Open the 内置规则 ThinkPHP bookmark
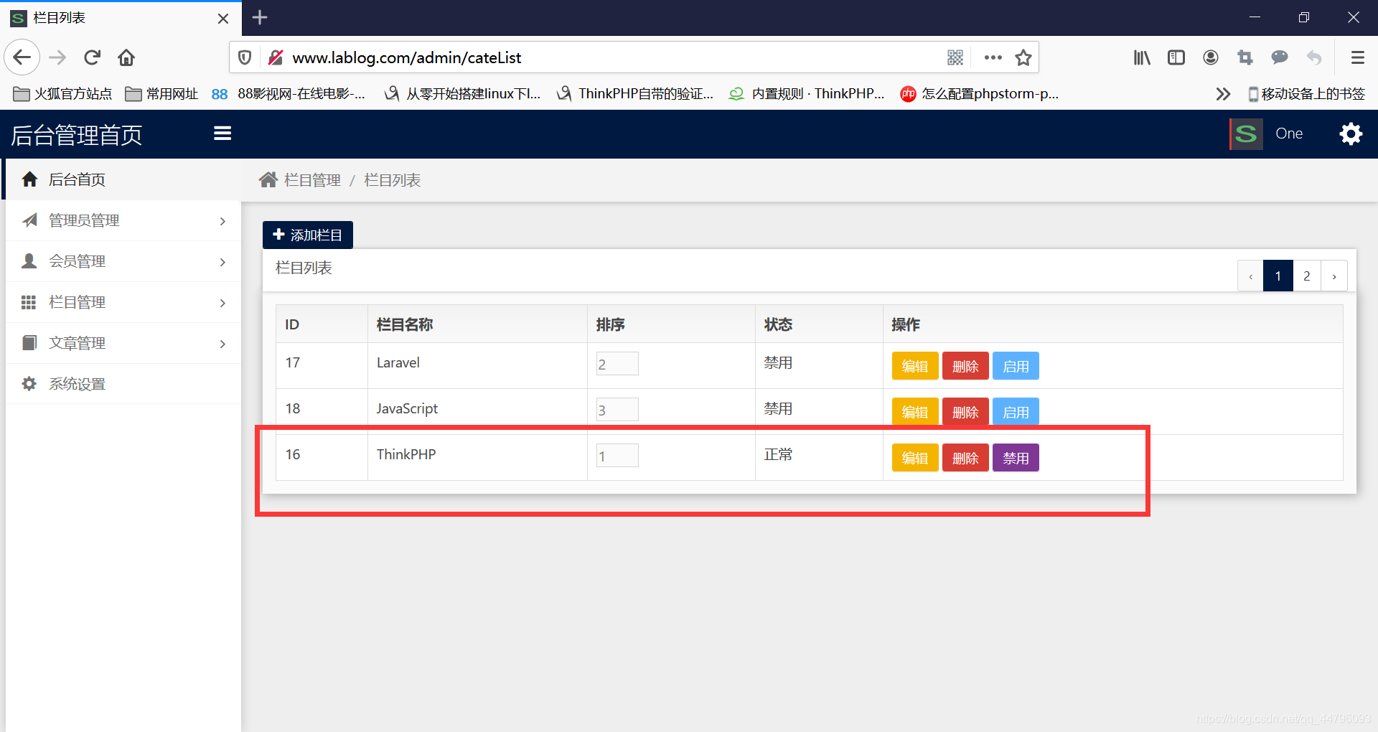 click(x=807, y=94)
